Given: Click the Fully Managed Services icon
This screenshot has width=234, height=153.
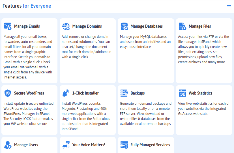Looking at the screenshot, I should tap(124, 145).
